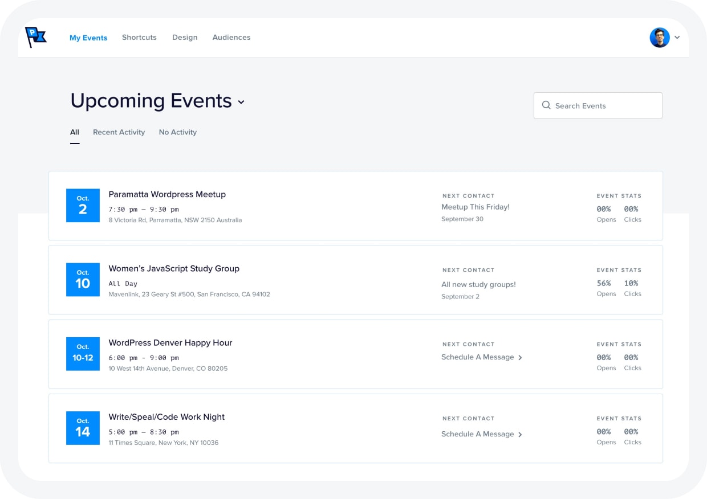Viewport: 707px width, 499px height.
Task: Click the arrow after Write/Speal/Code's Schedule A Message
Action: click(x=520, y=435)
